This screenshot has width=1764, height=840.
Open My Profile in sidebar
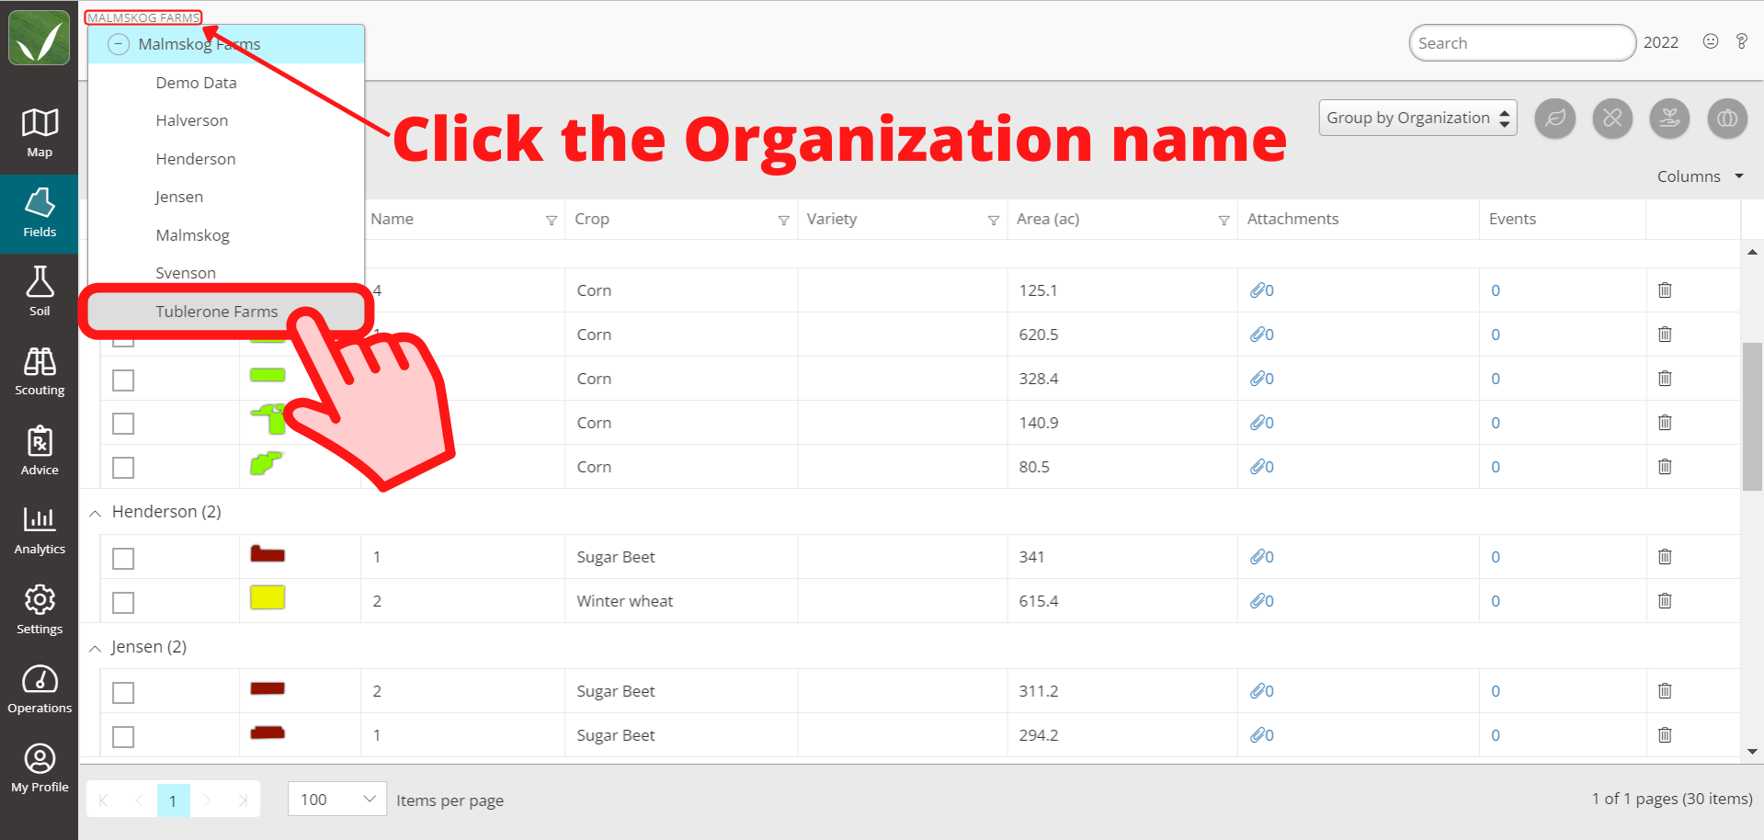pyautogui.click(x=40, y=768)
